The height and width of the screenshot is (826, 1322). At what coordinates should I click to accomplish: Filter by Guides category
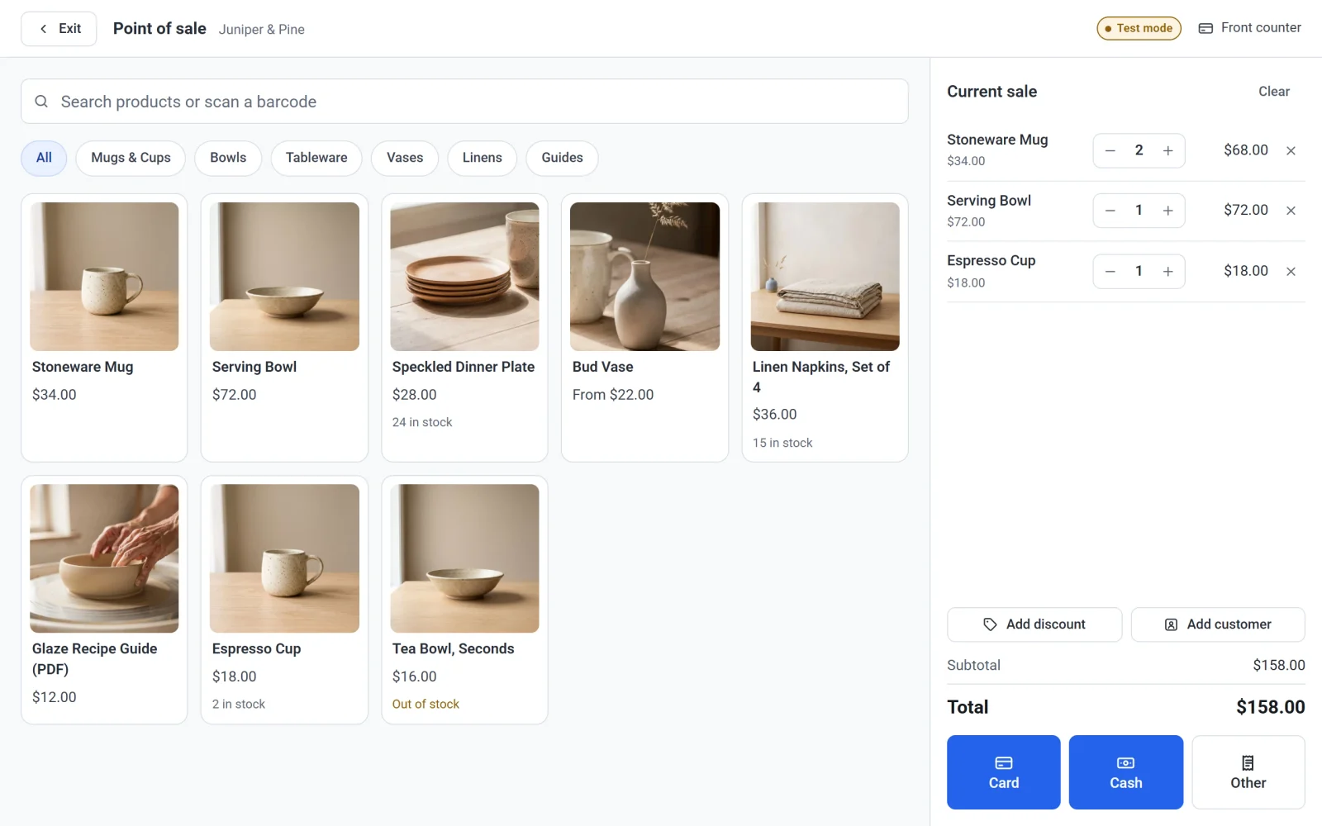point(562,158)
